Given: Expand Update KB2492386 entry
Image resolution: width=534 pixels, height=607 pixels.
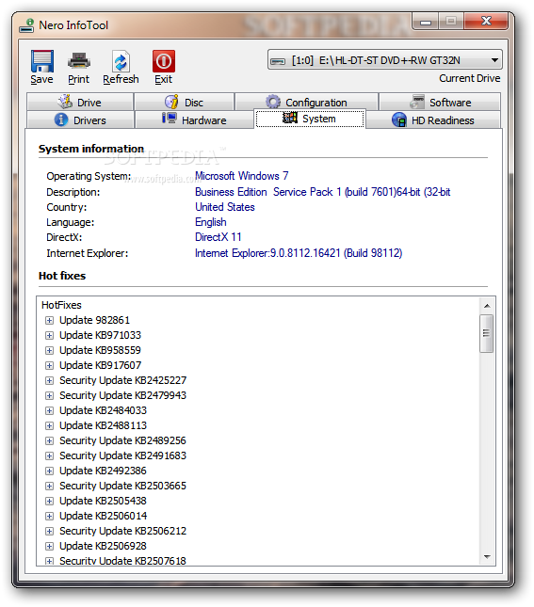Looking at the screenshot, I should click(49, 471).
